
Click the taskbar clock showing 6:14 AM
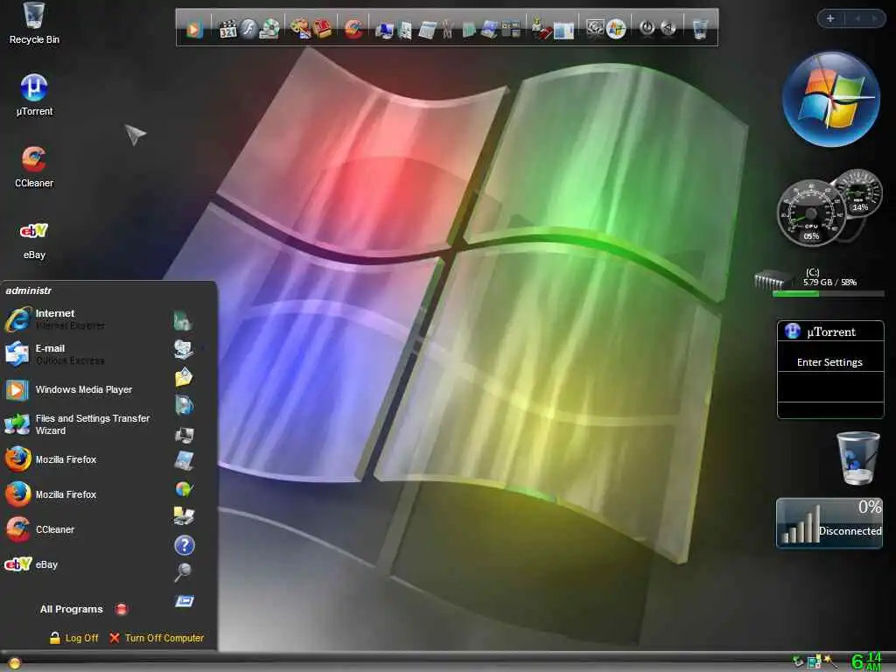tap(867, 661)
